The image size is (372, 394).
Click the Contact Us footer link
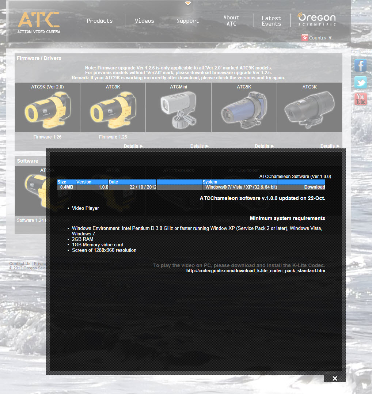[20, 264]
